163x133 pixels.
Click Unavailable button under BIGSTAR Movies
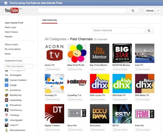pos(120,69)
